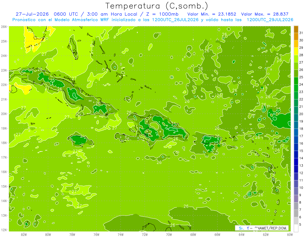308x238 pixels.
Task: Click the '26N' latitude axis label
Action: click(x=4, y=27)
